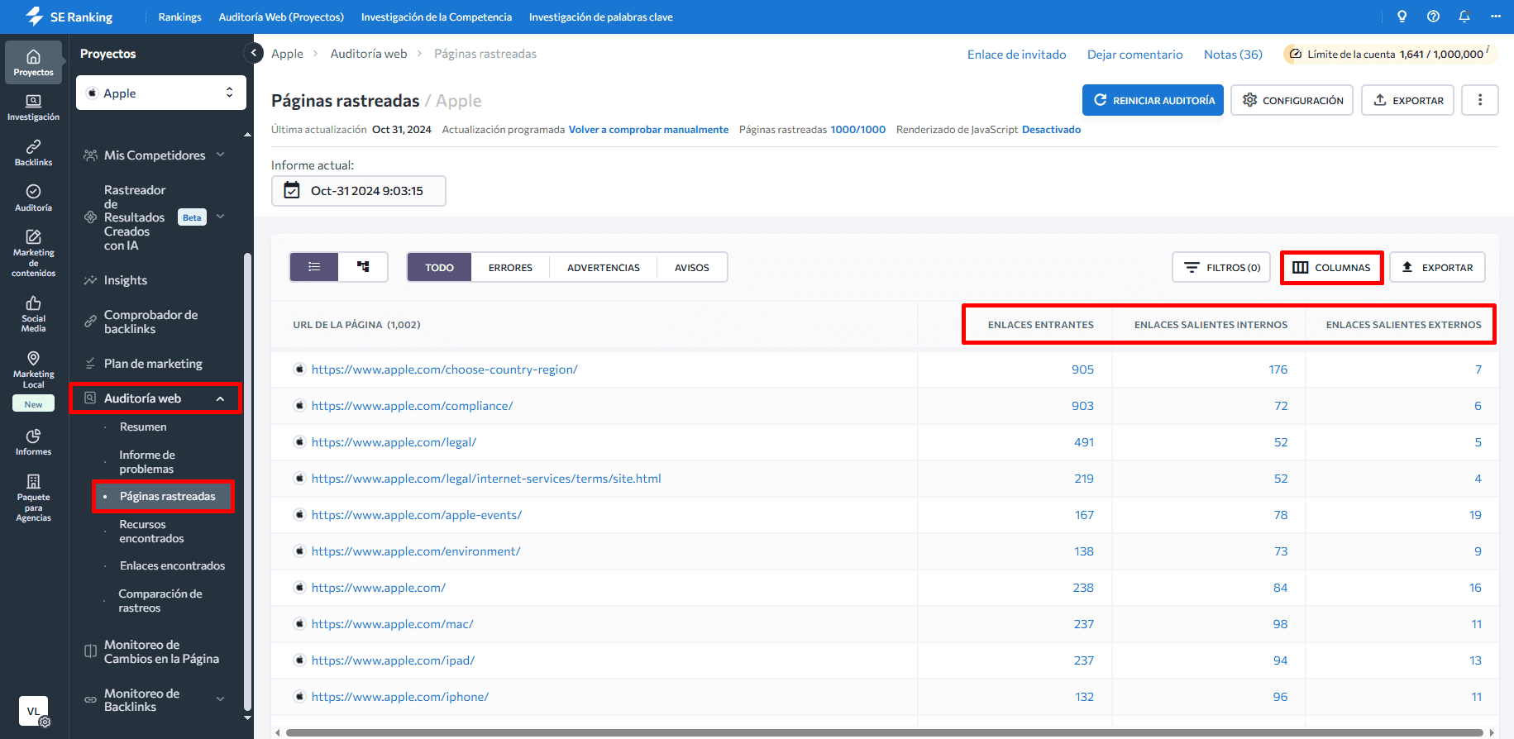Open Auditoría Web (Proyectos) top menu
Viewport: 1514px width, 739px height.
(x=281, y=17)
